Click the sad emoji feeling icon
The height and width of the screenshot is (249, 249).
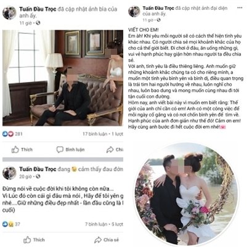(x=73, y=169)
